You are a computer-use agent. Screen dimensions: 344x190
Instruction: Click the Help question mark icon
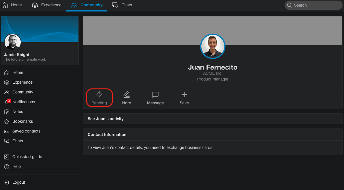click(x=7, y=167)
